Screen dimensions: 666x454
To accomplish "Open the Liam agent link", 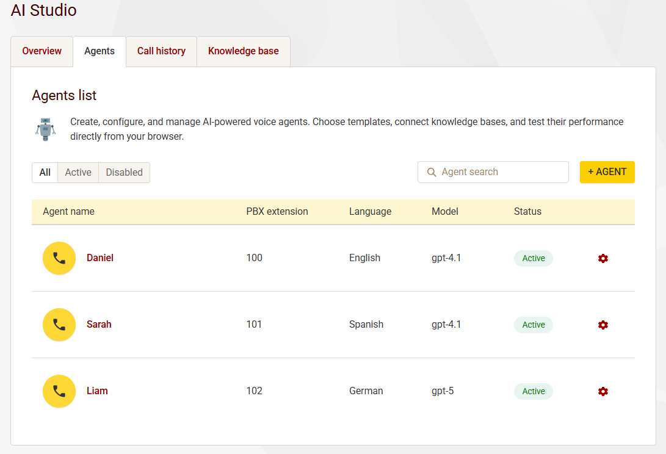I will tap(97, 391).
